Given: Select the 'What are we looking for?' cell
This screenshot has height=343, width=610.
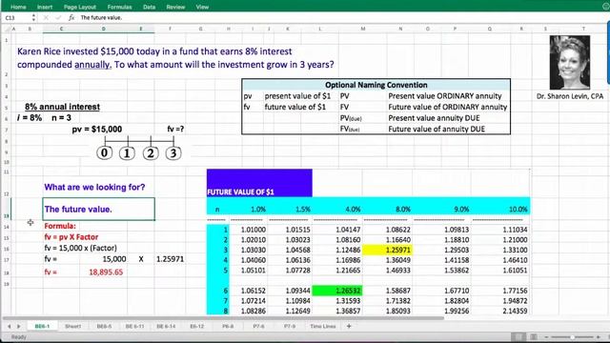Looking at the screenshot, I should [x=94, y=187].
